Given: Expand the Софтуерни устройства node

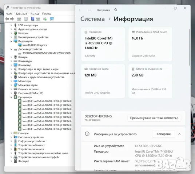Looking at the screenshot, I should point(11,141).
